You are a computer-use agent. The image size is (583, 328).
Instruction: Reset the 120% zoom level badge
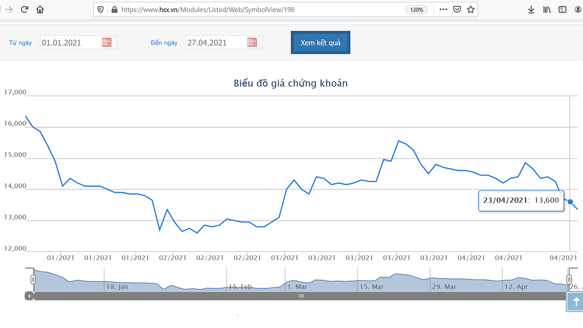point(417,9)
